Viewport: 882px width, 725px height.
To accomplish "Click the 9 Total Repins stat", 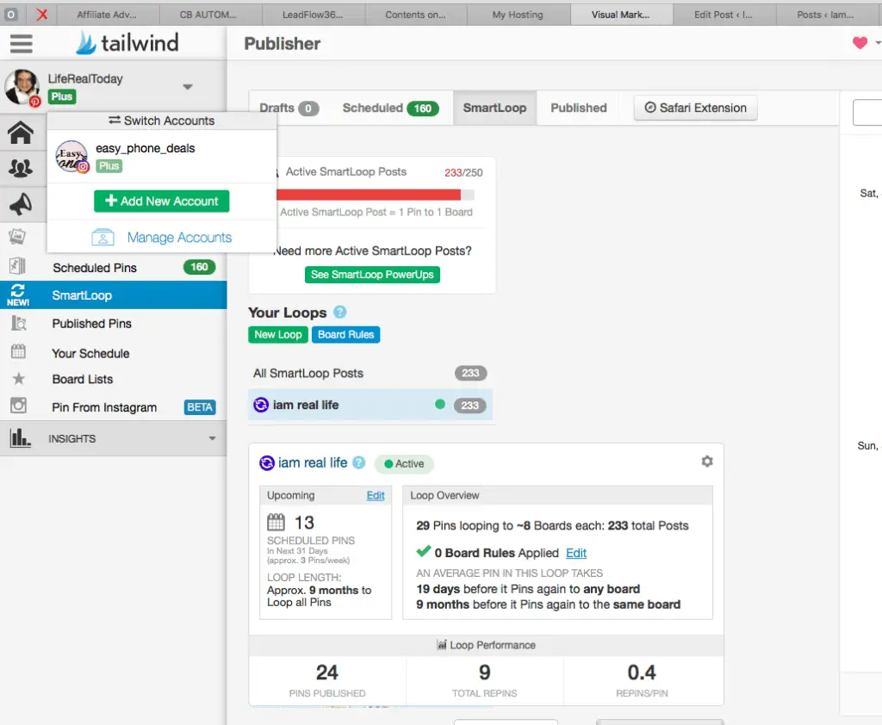I will tap(484, 680).
